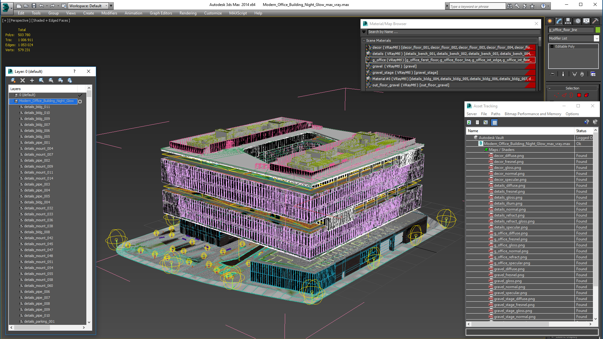Click Configure Modifier Sets icon
The width and height of the screenshot is (603, 339).
pos(593,74)
